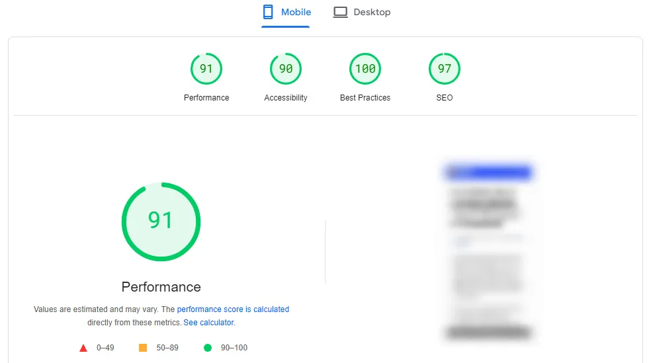Switch to the Desktop tab label
The width and height of the screenshot is (653, 363).
[x=372, y=12]
